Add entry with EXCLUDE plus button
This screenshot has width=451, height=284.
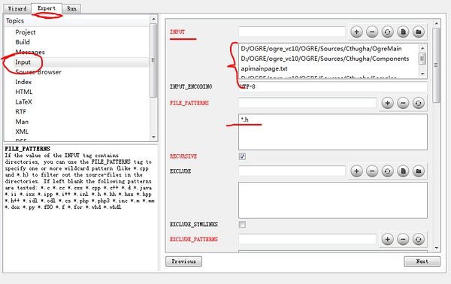click(356, 171)
